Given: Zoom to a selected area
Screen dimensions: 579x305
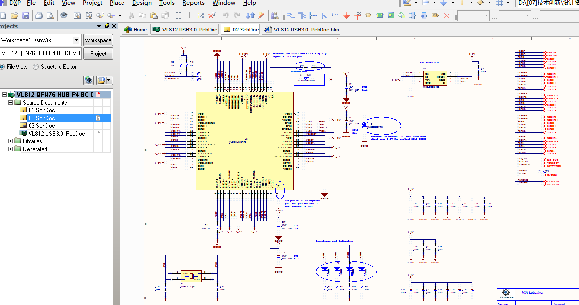Looking at the screenshot, I should tap(88, 15).
